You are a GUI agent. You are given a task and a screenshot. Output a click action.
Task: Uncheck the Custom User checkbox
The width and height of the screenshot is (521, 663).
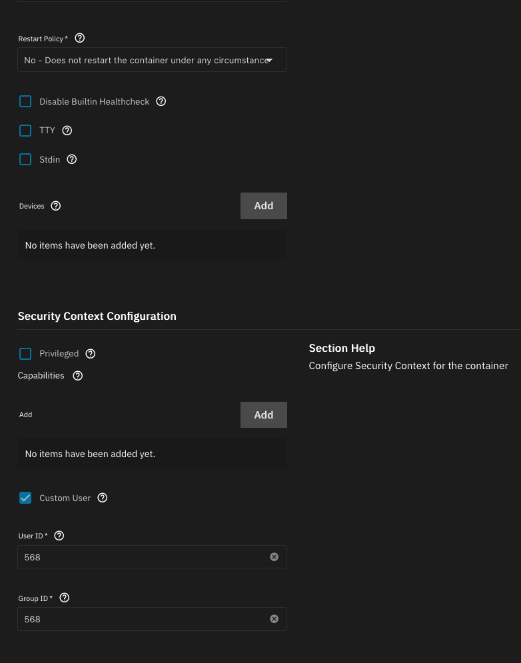[25, 498]
